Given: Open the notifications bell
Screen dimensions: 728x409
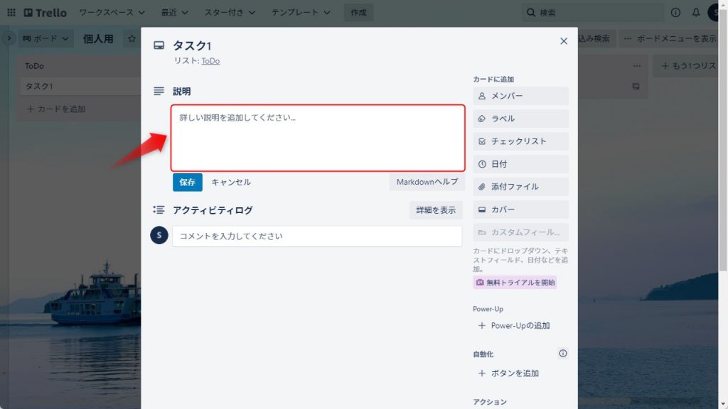Looking at the screenshot, I should coord(695,13).
